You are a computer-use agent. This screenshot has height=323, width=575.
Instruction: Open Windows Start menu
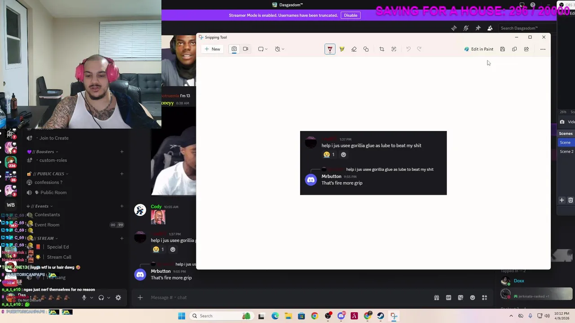coord(181,316)
